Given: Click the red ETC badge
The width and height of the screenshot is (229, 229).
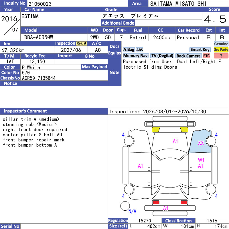Looking at the screenshot, I should tap(206, 56).
